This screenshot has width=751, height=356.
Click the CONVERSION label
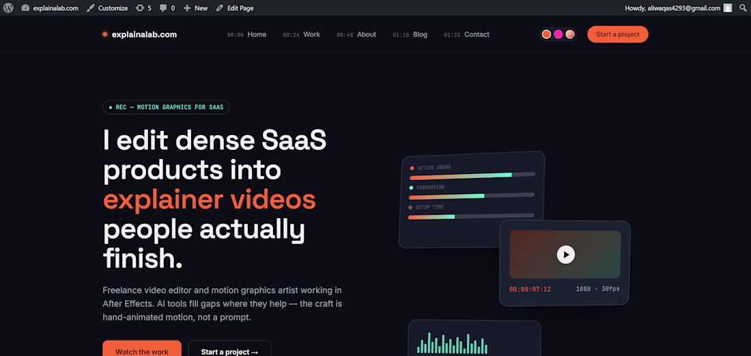click(x=431, y=188)
